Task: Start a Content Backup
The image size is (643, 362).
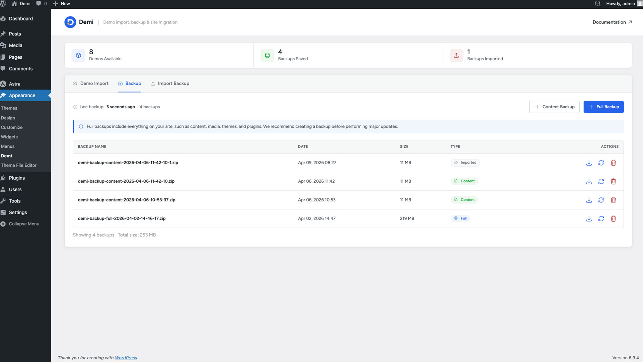Action: click(x=554, y=107)
